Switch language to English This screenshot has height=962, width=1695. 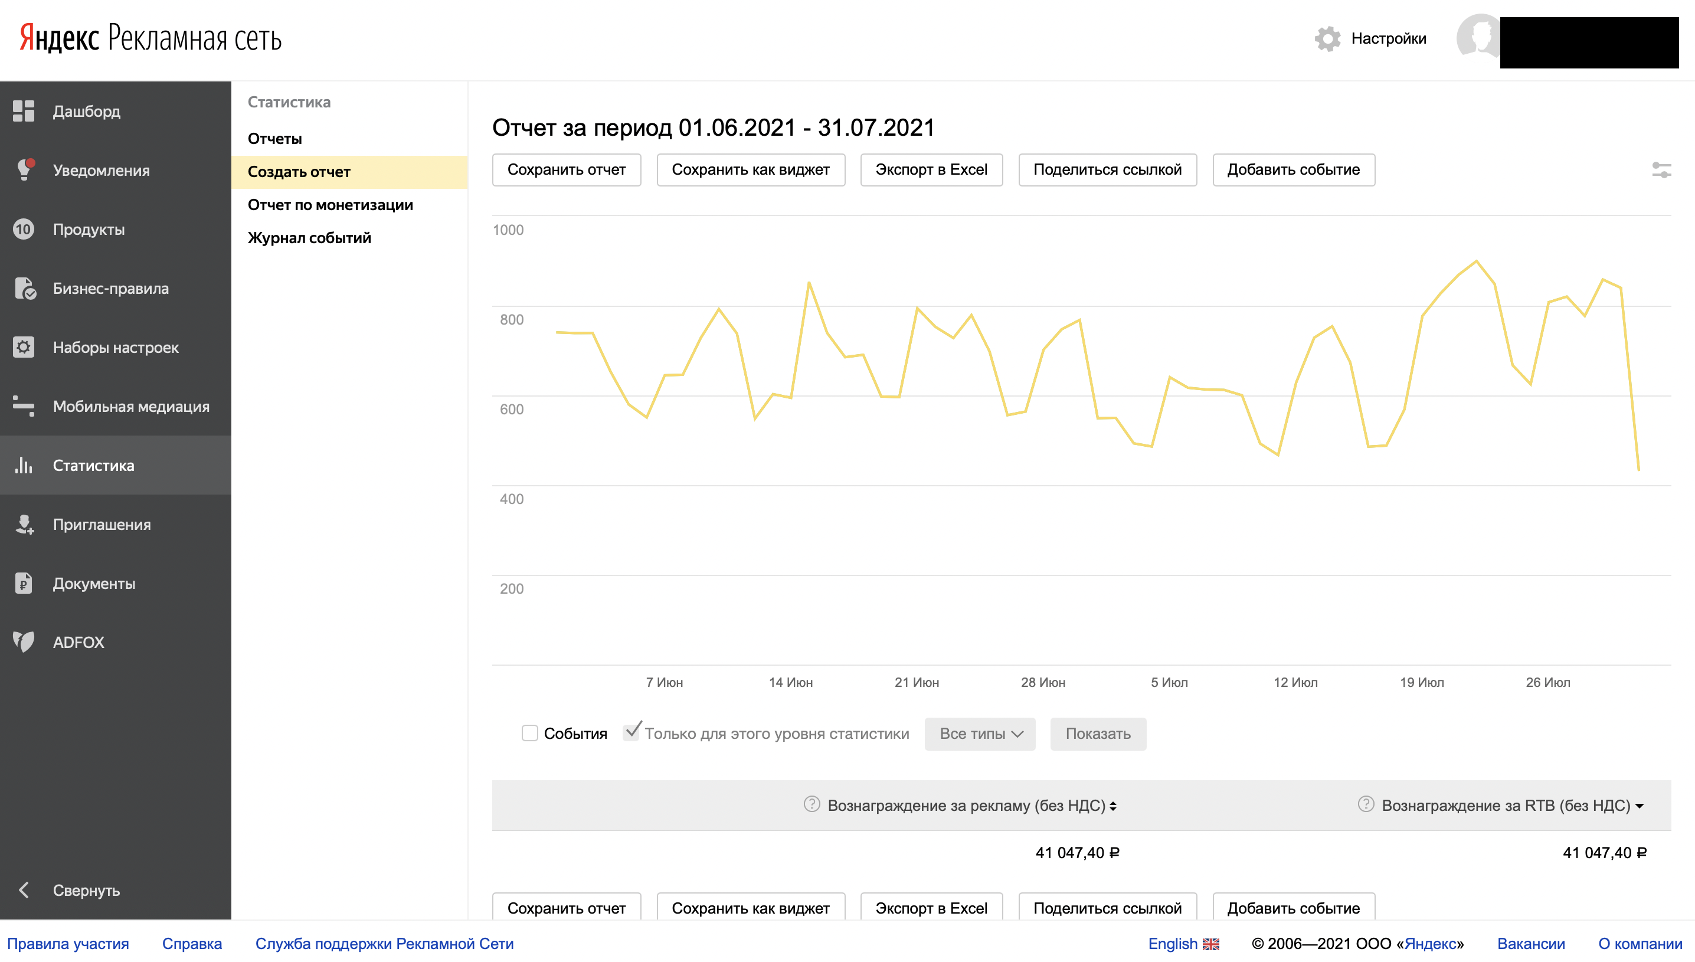(1172, 944)
